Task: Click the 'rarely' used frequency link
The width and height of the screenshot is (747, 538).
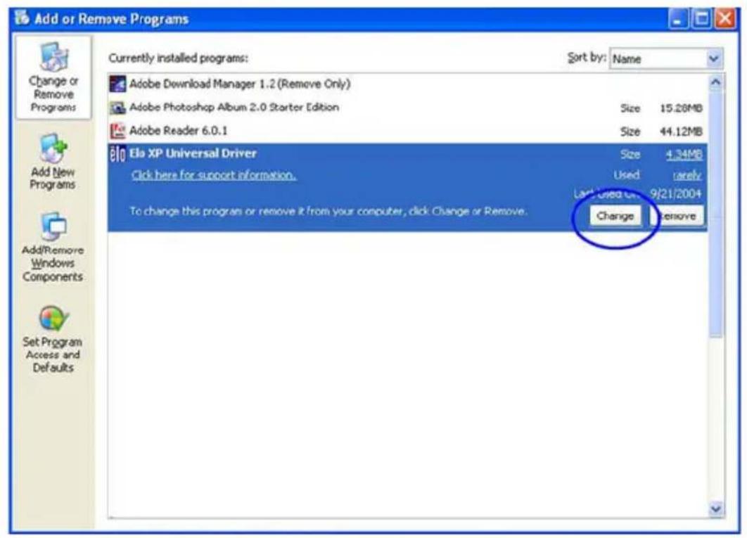Action: (x=687, y=175)
